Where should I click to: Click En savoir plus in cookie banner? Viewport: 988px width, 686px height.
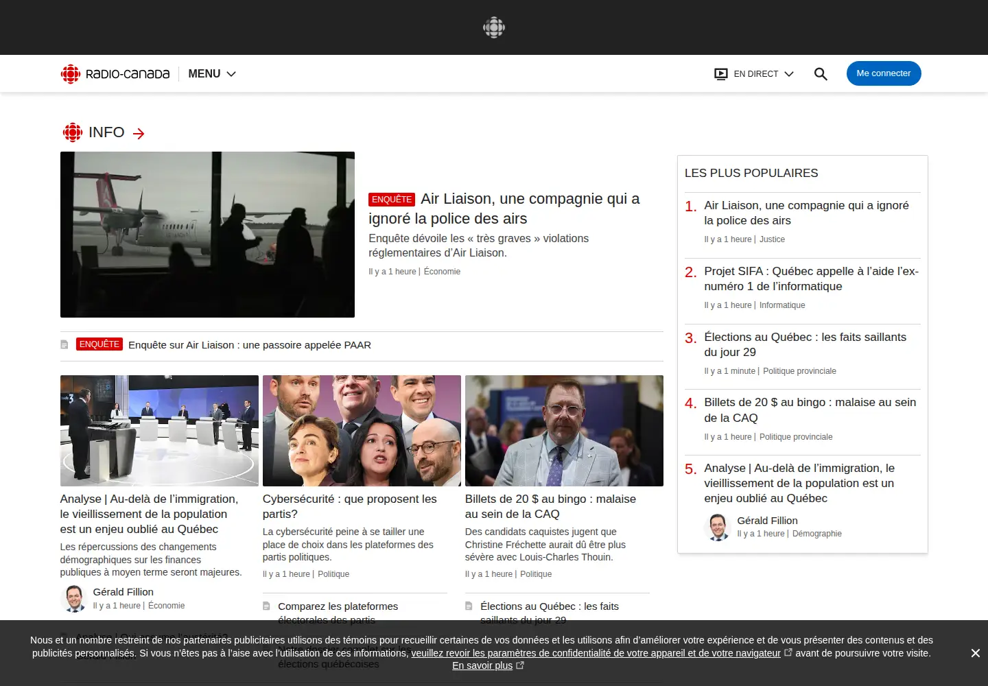click(482, 665)
